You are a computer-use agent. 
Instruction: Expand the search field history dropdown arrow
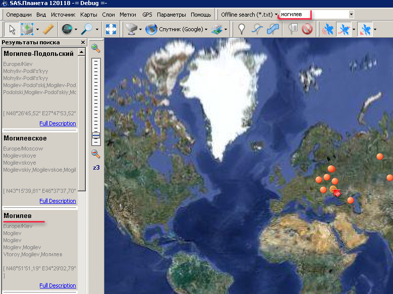(351, 15)
